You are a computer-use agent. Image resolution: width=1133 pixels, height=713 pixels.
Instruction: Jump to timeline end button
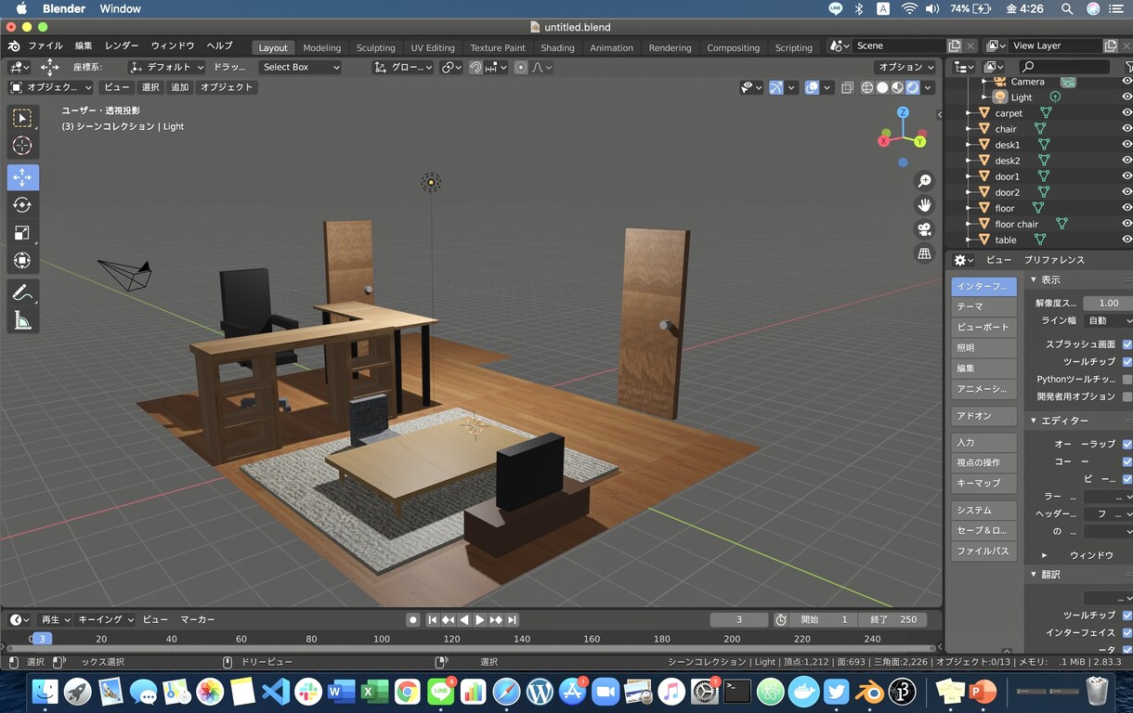(x=512, y=619)
